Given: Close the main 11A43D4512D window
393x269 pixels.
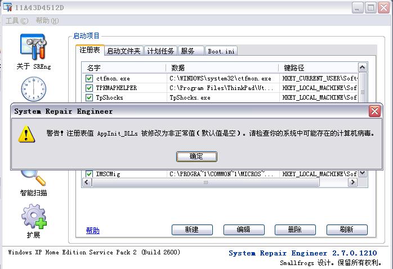Looking at the screenshot, I should (383, 8).
